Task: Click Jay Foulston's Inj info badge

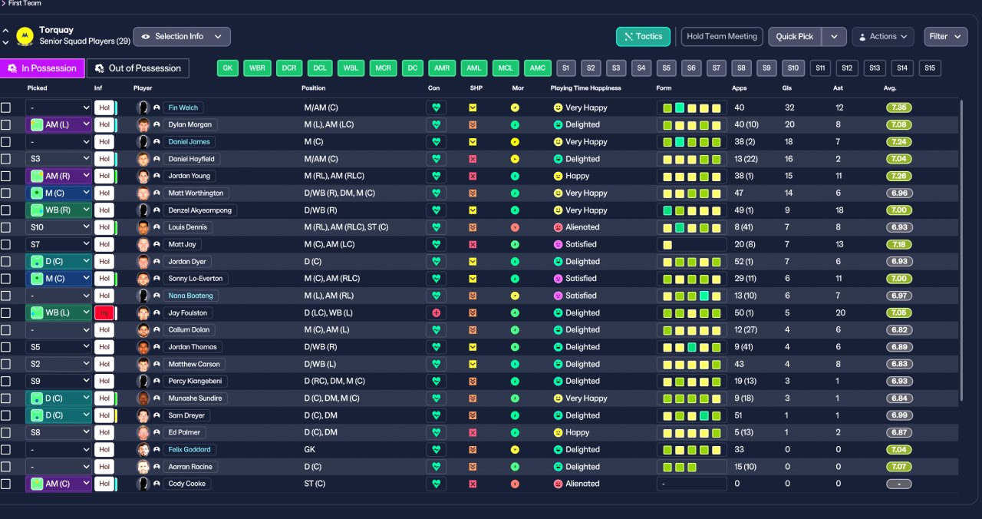Action: click(x=104, y=312)
